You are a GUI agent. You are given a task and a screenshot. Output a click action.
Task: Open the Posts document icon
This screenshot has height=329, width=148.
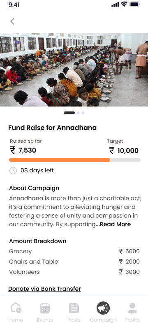click(74, 308)
